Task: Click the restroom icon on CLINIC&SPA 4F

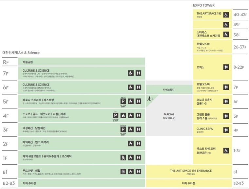Action: pos(226,130)
